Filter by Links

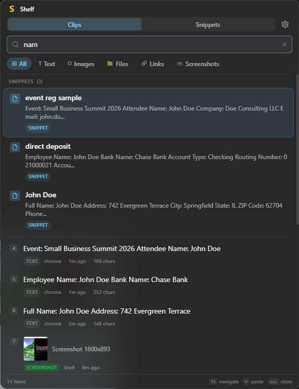[153, 64]
